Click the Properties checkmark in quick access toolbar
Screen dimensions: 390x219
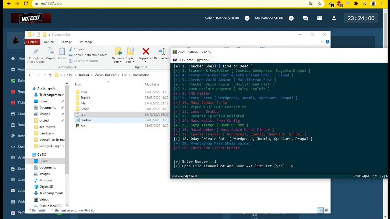38,35
